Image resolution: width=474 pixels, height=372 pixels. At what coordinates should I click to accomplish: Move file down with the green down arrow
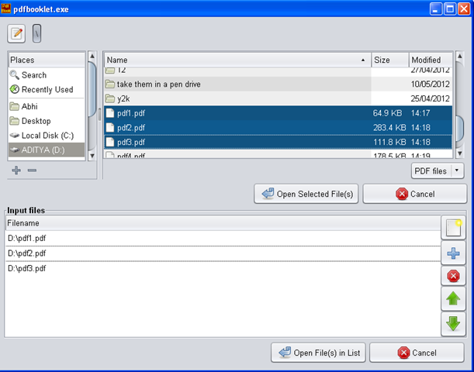click(x=454, y=324)
